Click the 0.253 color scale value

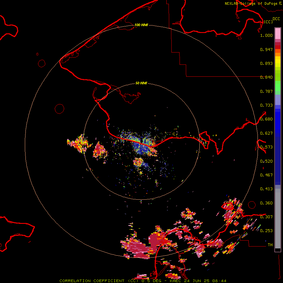point(266,231)
